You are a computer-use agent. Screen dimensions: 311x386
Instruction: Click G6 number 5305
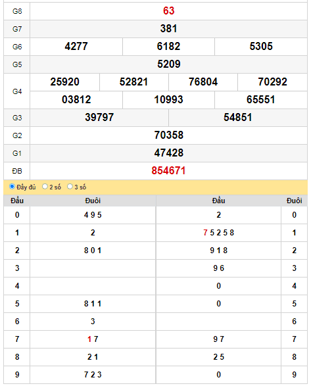point(261,46)
